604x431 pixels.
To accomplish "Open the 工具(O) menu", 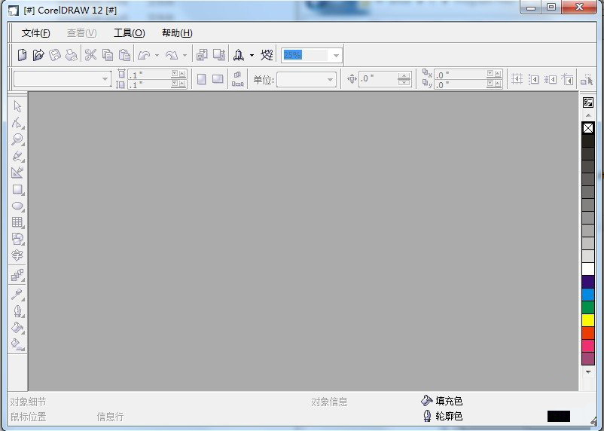I will tap(129, 33).
